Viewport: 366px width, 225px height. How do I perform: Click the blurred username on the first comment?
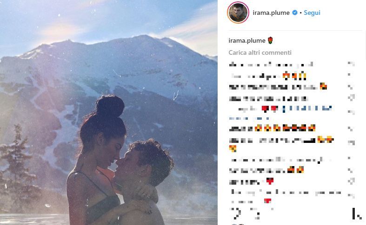pos(237,64)
